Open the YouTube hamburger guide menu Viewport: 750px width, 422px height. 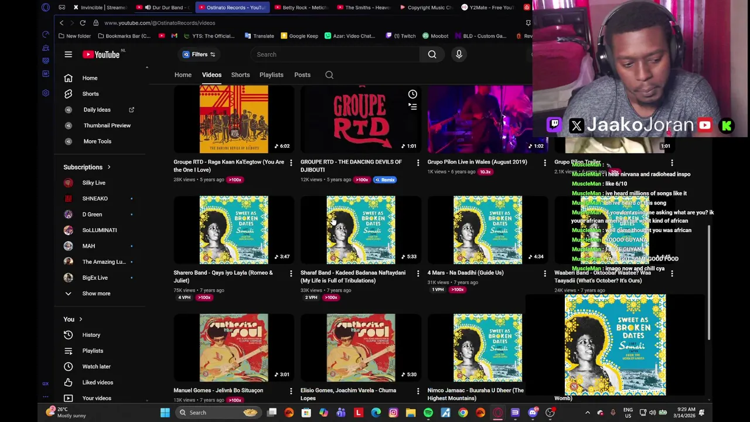pos(68,55)
